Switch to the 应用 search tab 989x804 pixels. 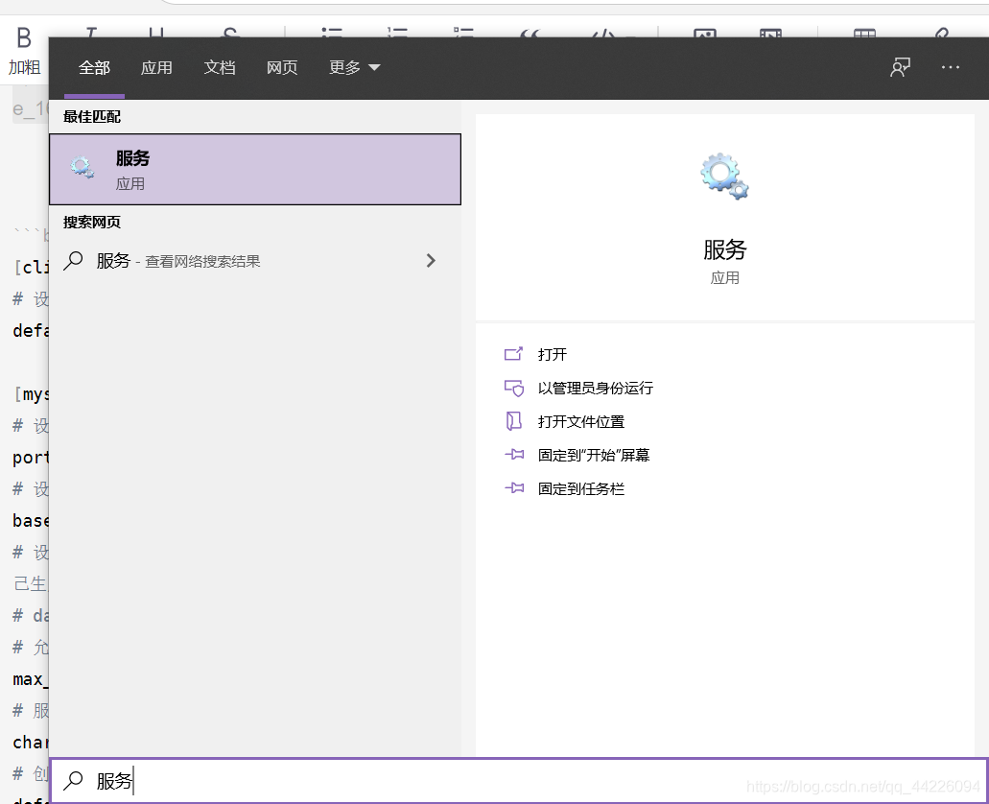[x=156, y=67]
